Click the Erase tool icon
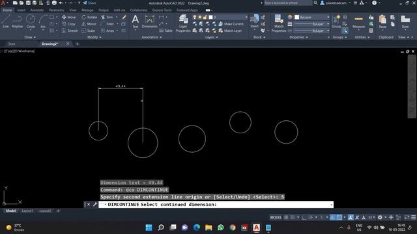Image resolution: width=417 pixels, height=234 pixels. pos(124,18)
